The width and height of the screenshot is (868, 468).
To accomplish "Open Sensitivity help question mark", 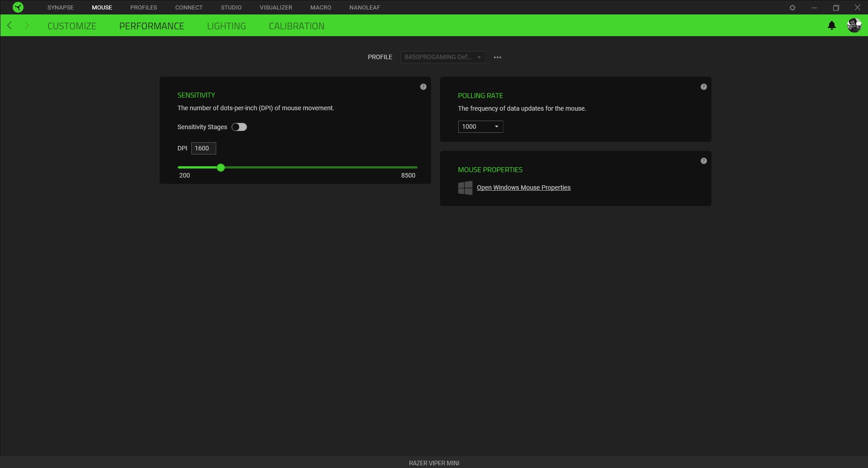I will (x=423, y=87).
